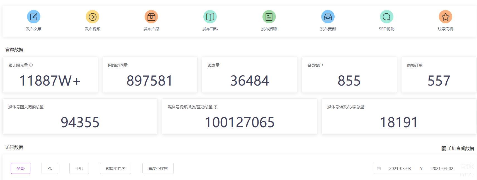Open the 线索商机 star icon
477x180 pixels.
tap(445, 17)
